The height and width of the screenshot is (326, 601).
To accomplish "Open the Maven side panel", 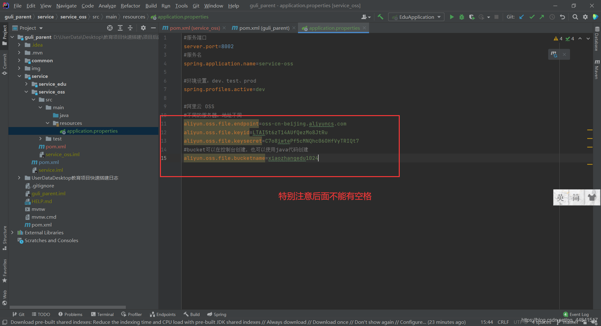I will [x=597, y=69].
